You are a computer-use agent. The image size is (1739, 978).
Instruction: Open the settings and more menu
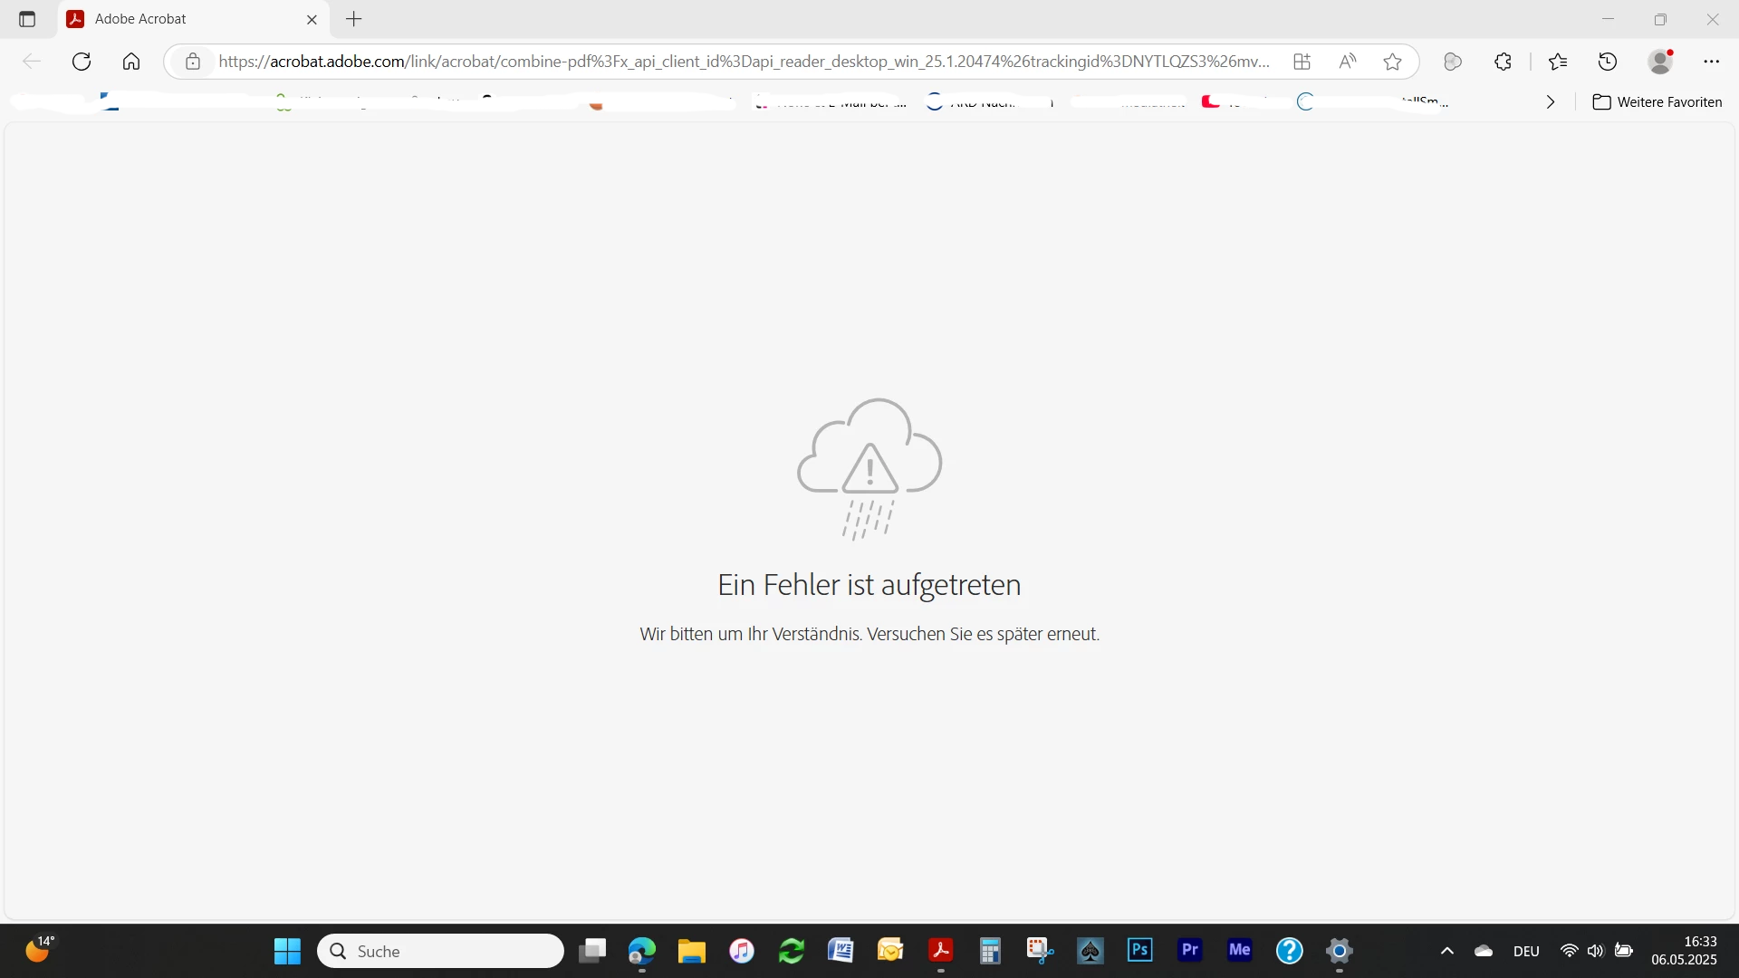pos(1711,62)
